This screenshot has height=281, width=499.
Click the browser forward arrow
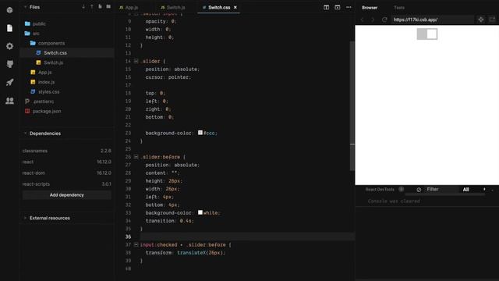pyautogui.click(x=373, y=20)
